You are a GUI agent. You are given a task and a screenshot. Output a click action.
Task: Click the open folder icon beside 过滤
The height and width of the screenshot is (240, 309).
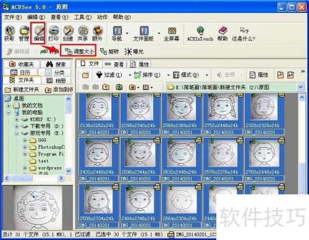point(85,75)
